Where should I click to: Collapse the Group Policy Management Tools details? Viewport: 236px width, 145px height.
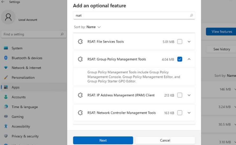(189, 59)
